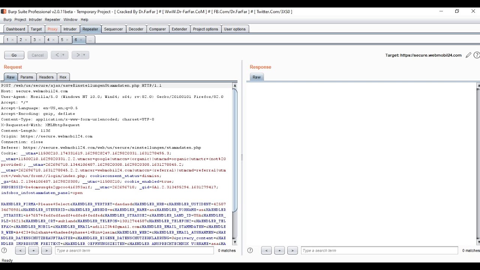Click the Target URL label text
480x270 pixels.
(x=423, y=55)
